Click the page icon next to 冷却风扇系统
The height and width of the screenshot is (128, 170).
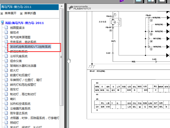coord(6,56)
